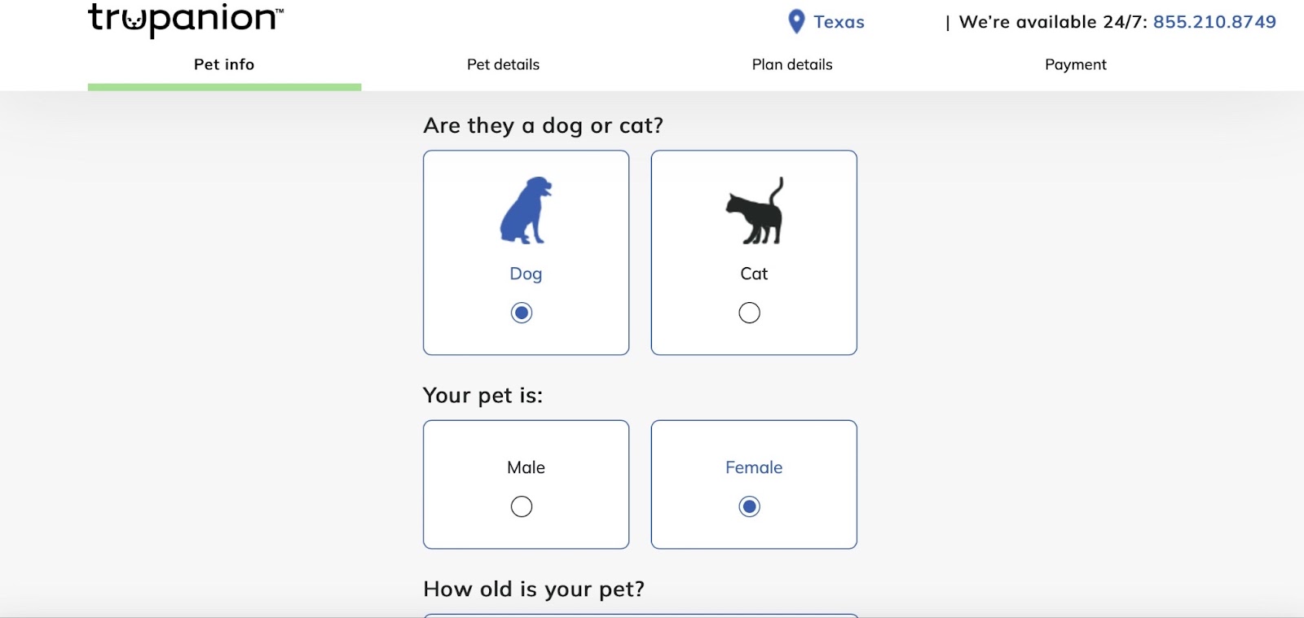1304x618 pixels.
Task: Click the Trupanion logo
Action: 185,20
